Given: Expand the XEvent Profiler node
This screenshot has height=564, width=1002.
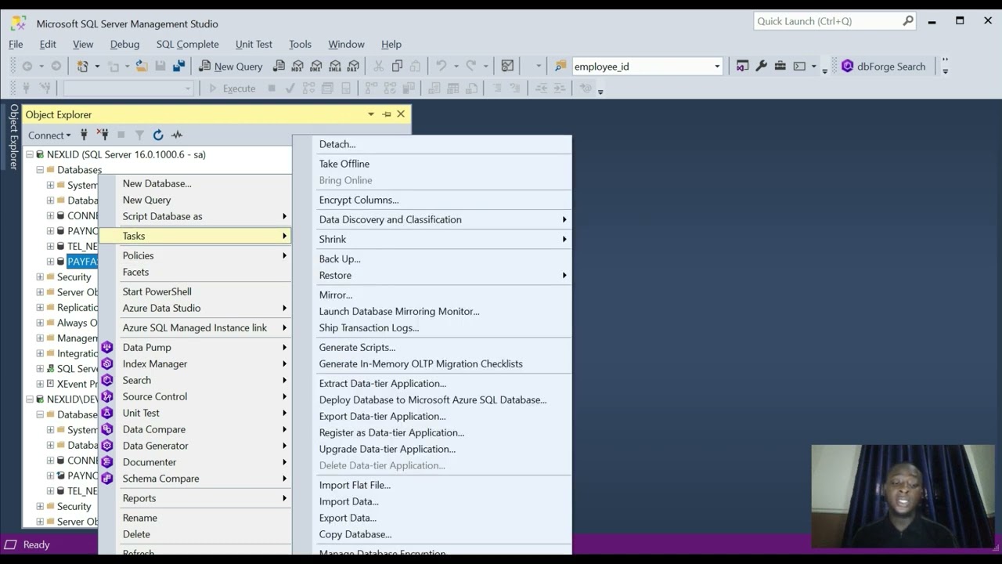Looking at the screenshot, I should (40, 384).
